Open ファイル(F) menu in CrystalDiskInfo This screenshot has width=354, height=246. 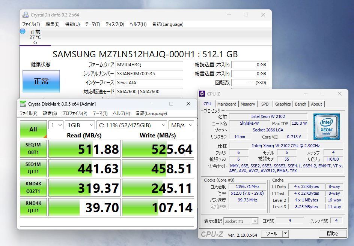pyautogui.click(x=31, y=24)
